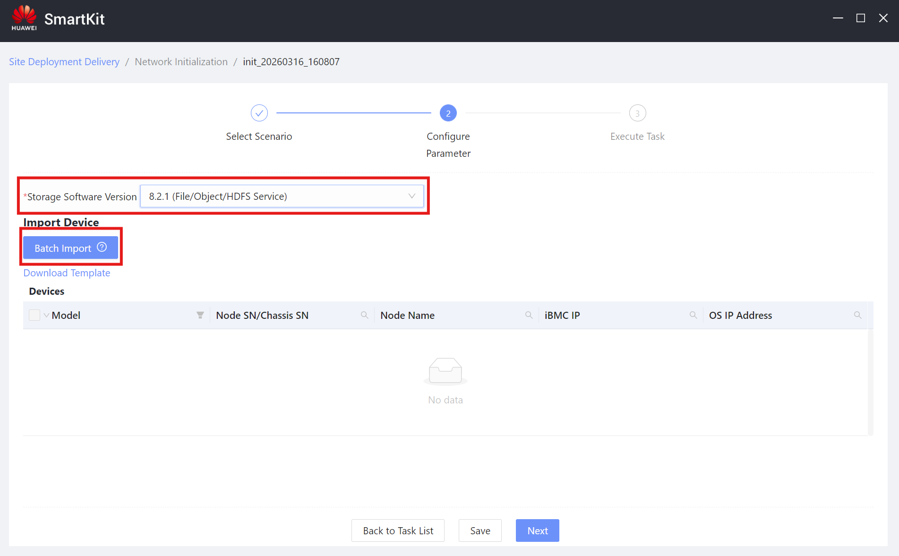Click the Batch Import help question icon
The image size is (899, 556).
102,247
